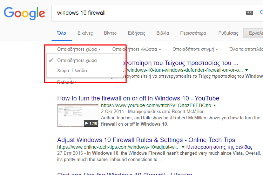263x175 pixels.
Task: Click the online-tech-tips.com green URL text
Action: [x=118, y=147]
